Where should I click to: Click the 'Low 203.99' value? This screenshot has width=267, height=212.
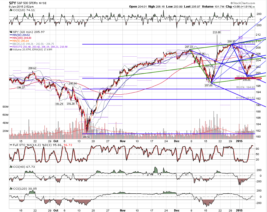click(x=174, y=7)
